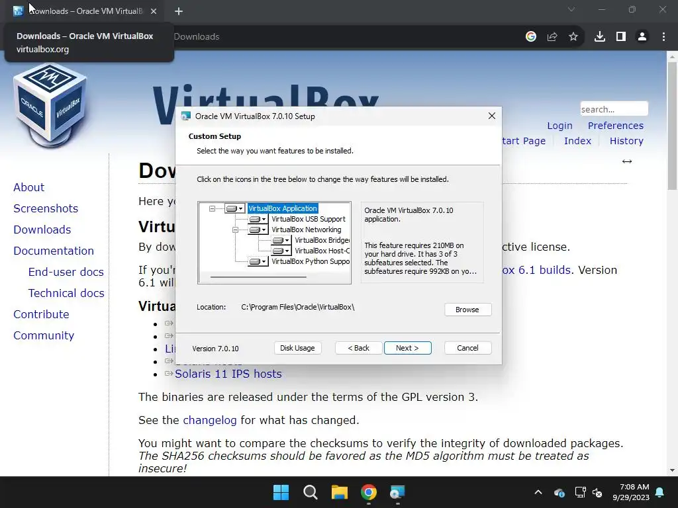Open OneDrive cloud tray icon
The height and width of the screenshot is (508, 678).
(x=559, y=492)
